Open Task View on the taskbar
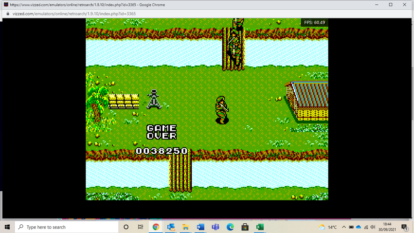 pos(140,227)
